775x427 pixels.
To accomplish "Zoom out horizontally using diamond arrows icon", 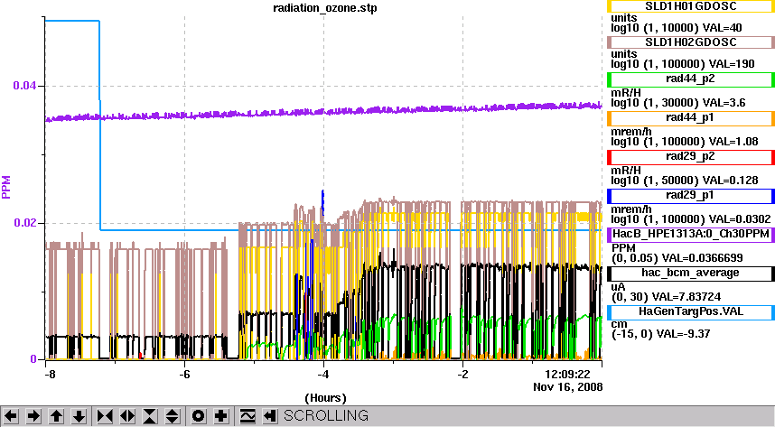I will click(x=127, y=416).
